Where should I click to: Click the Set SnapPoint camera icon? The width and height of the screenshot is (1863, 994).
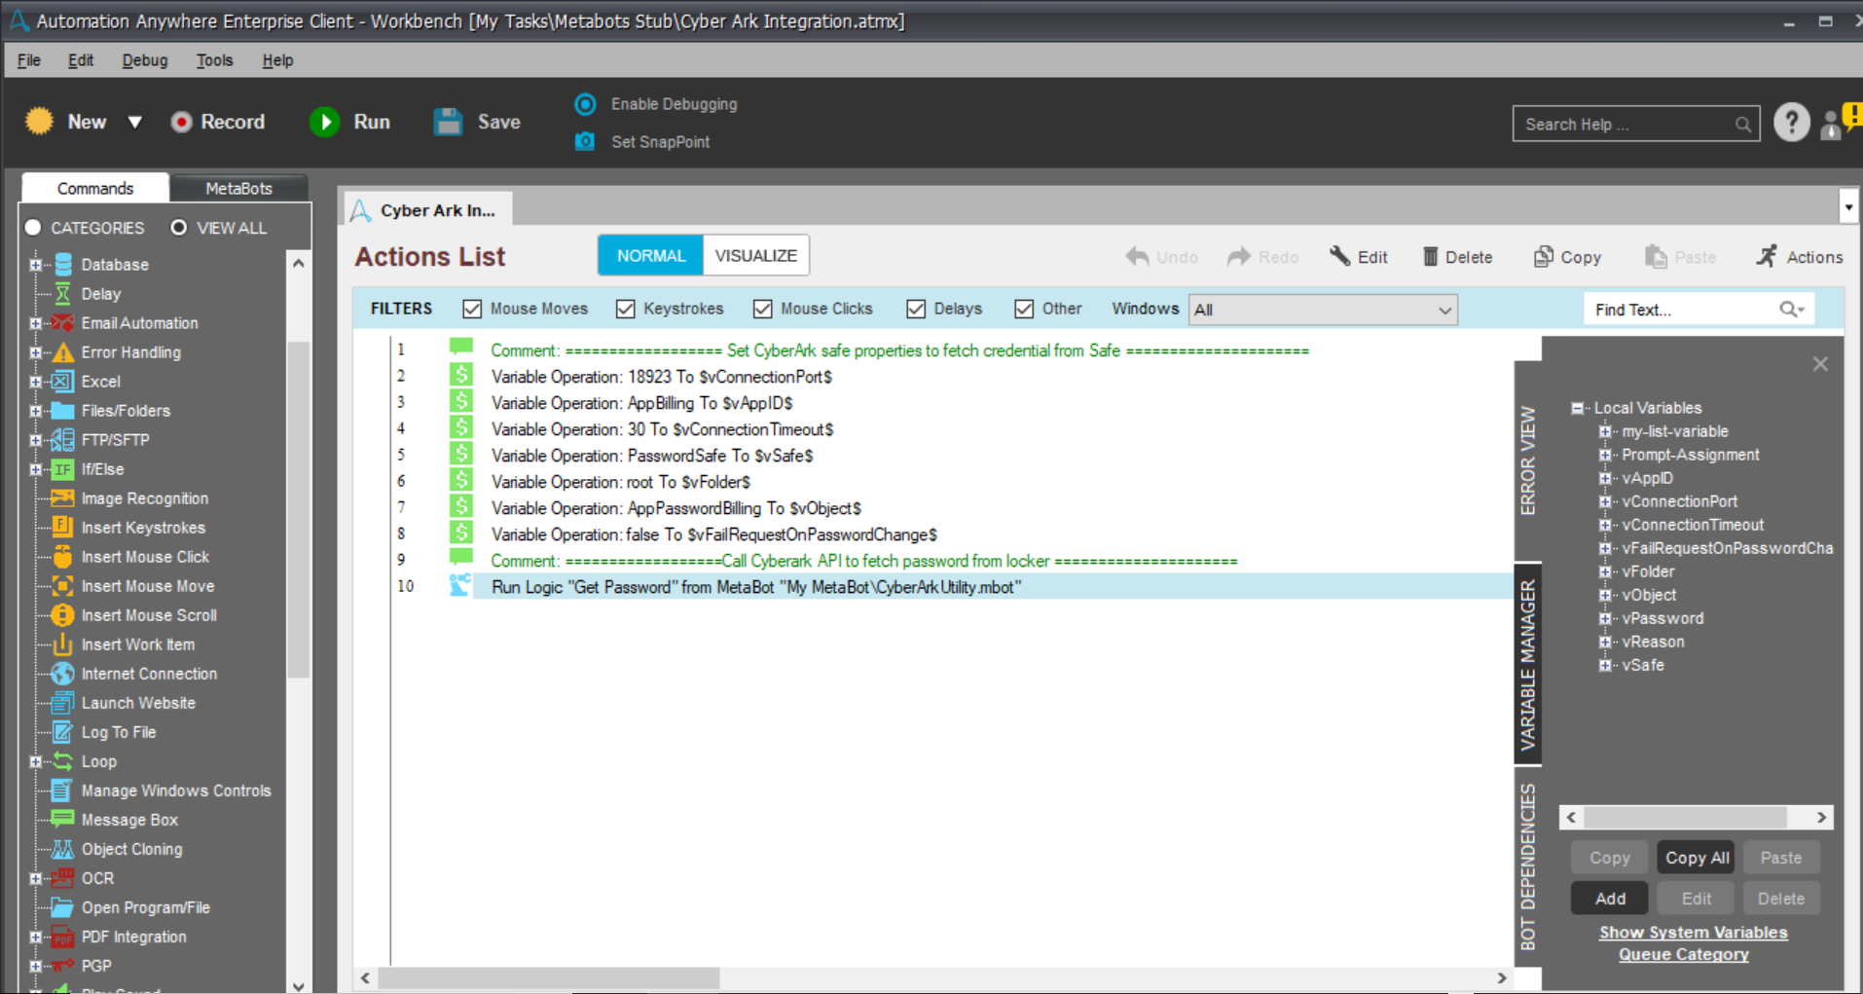click(x=585, y=141)
